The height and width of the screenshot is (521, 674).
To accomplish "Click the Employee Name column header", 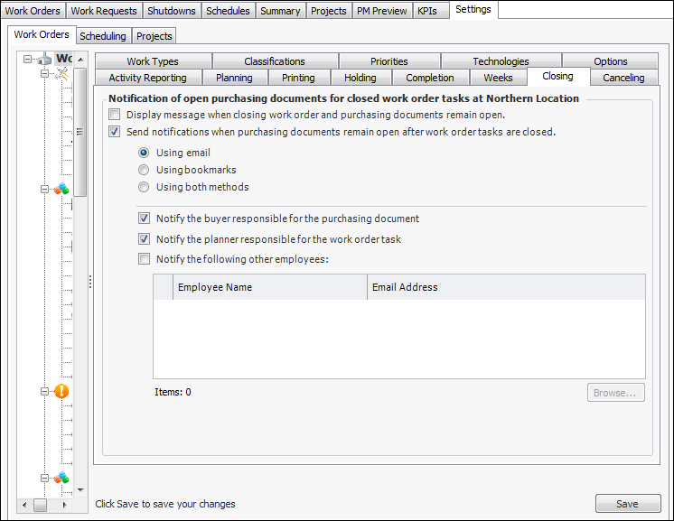I will 215,287.
